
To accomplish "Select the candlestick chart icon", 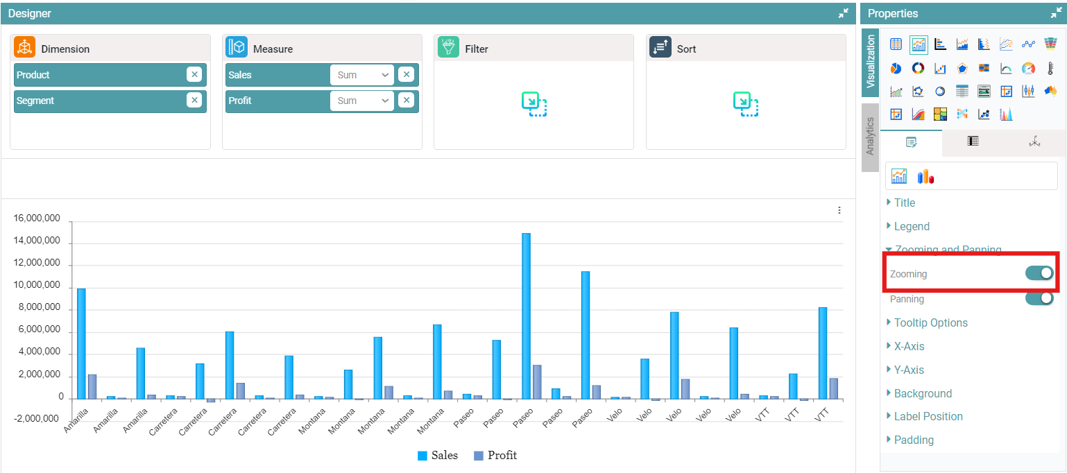I will pos(1028,91).
